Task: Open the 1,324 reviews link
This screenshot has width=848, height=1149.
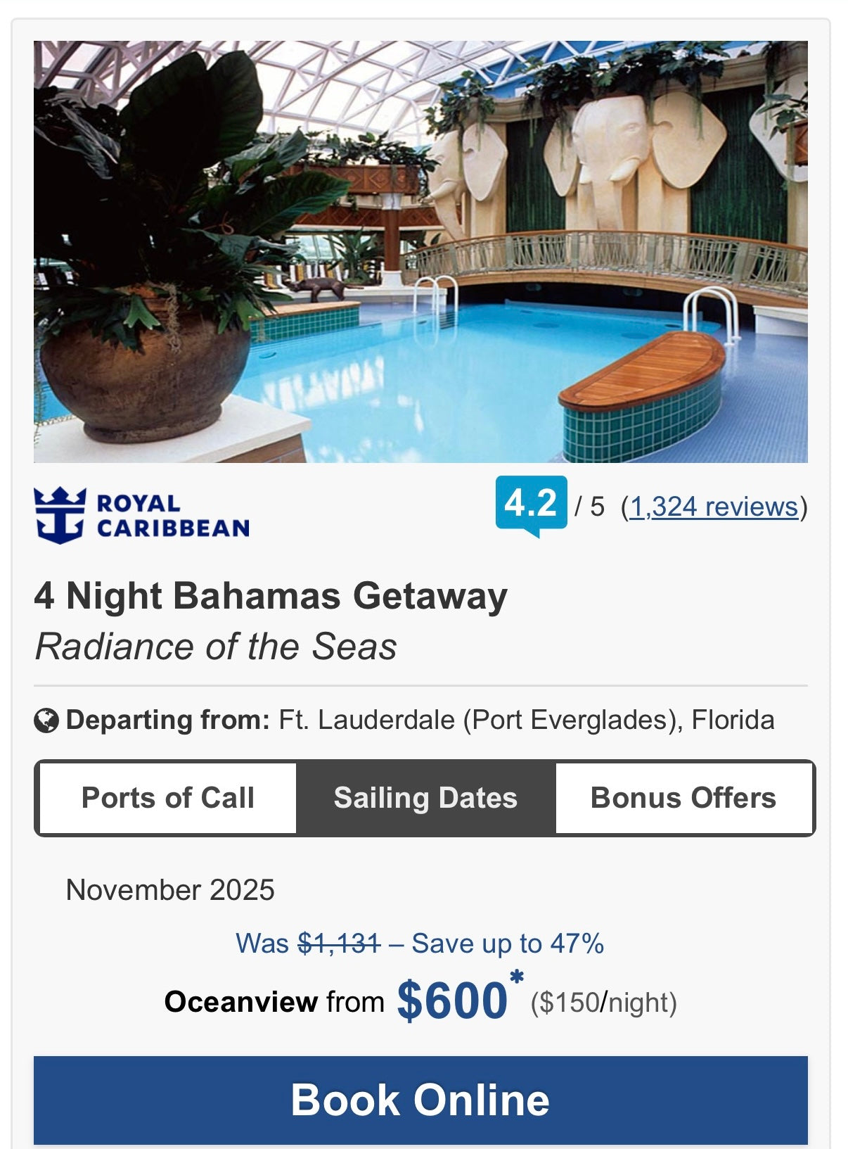Action: (714, 507)
